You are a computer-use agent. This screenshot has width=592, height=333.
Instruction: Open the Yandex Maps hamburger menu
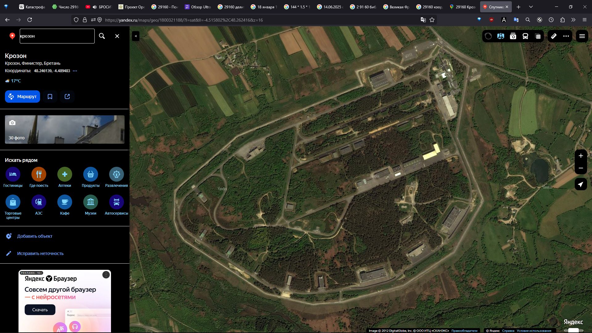pyautogui.click(x=582, y=36)
